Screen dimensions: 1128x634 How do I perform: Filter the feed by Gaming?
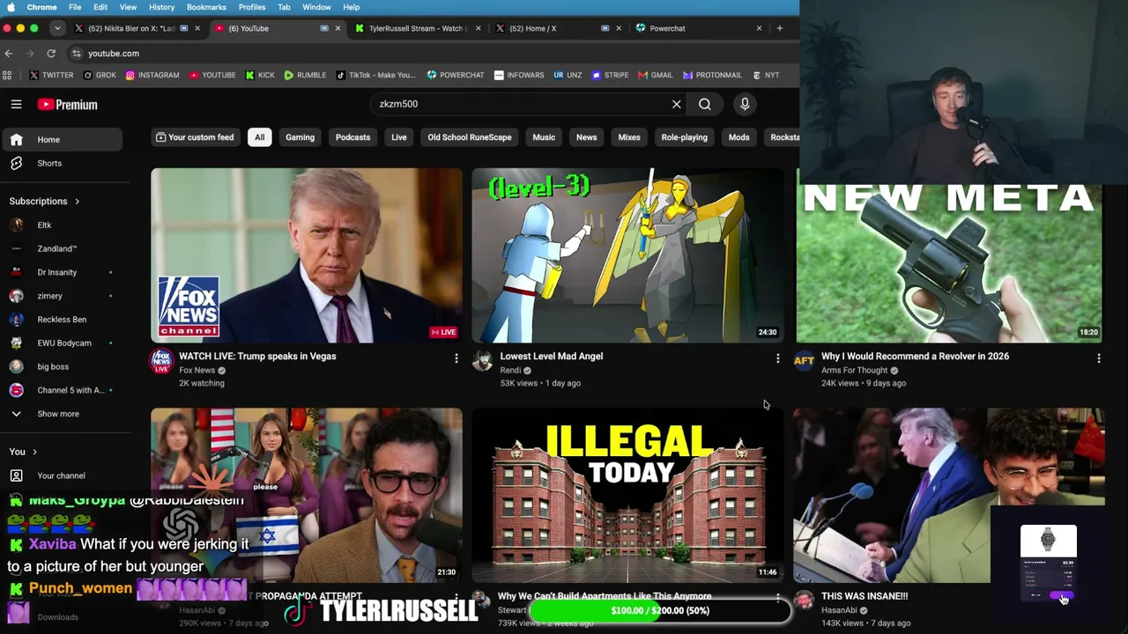pyautogui.click(x=300, y=137)
